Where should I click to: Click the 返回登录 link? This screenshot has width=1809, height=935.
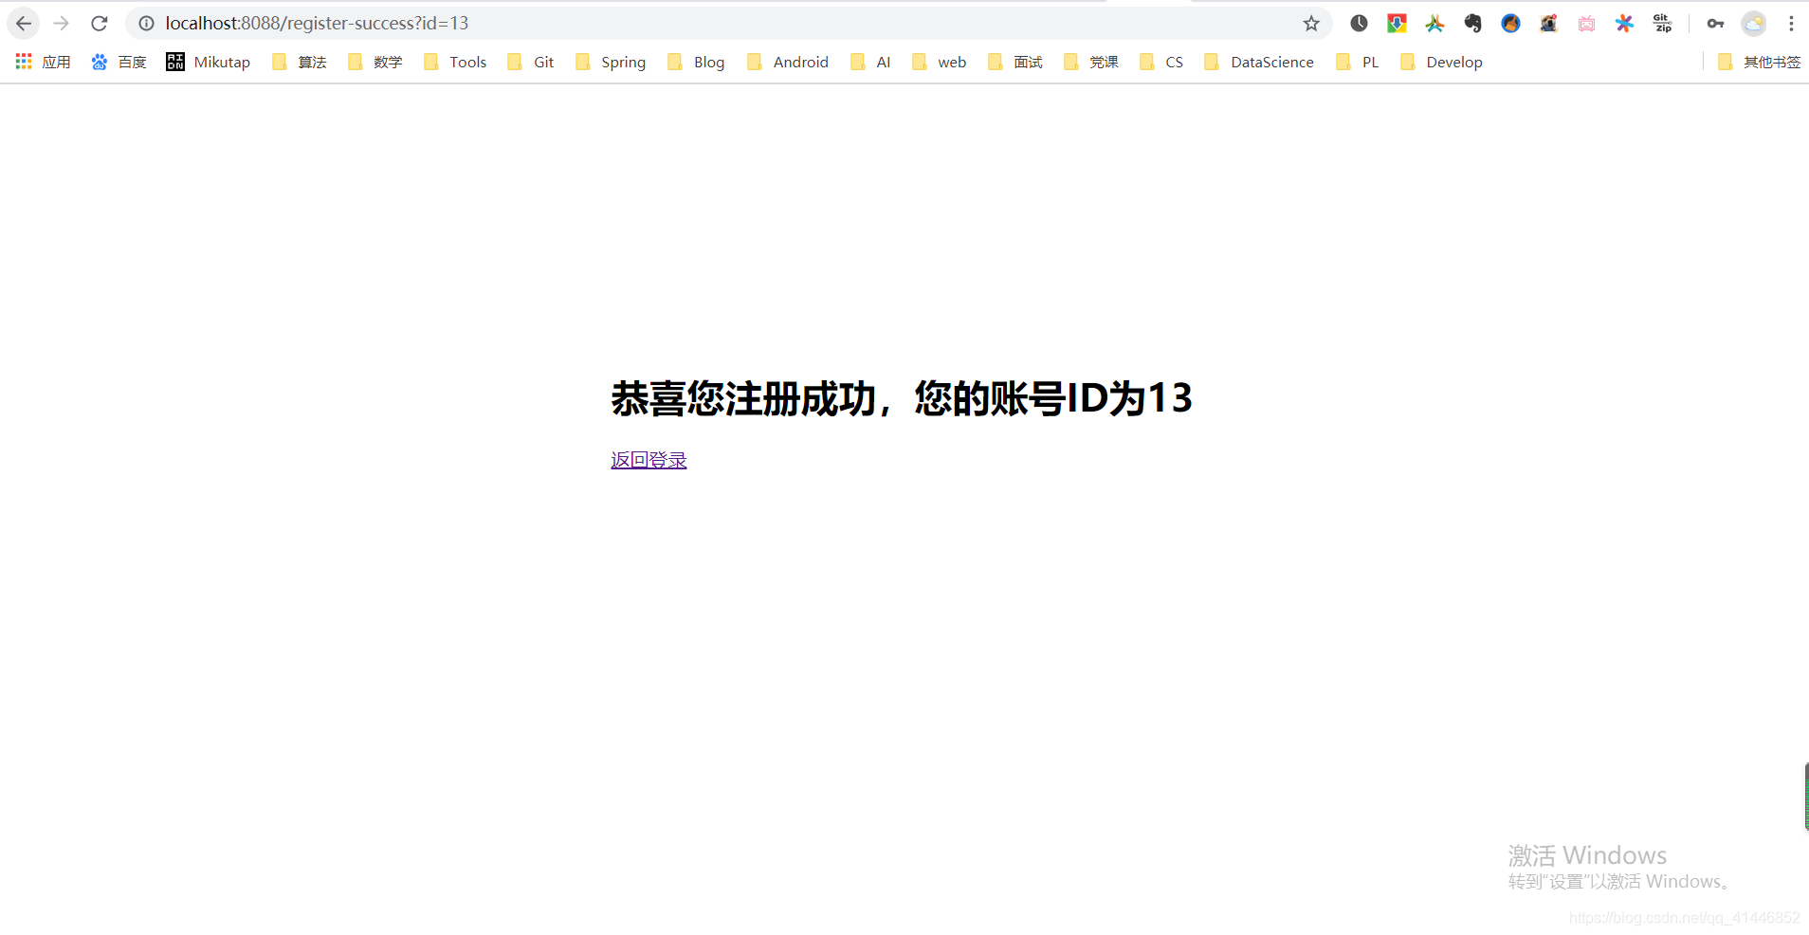pyautogui.click(x=649, y=459)
